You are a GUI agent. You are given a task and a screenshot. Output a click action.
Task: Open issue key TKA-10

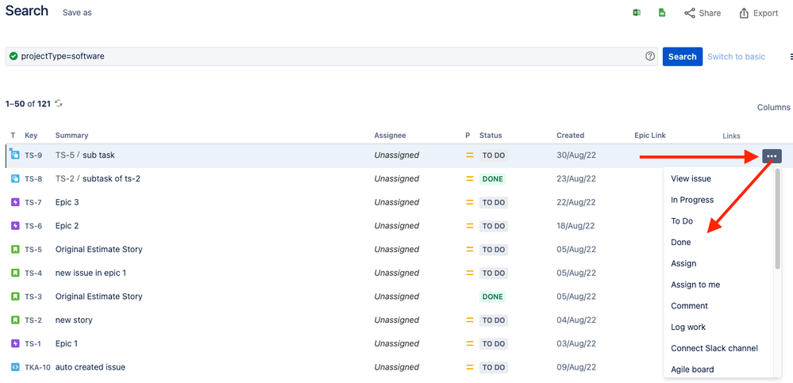click(37, 367)
